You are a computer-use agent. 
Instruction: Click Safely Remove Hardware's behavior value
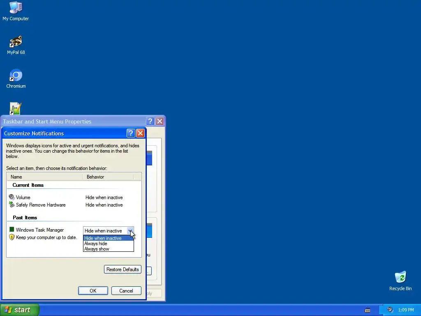coord(104,205)
